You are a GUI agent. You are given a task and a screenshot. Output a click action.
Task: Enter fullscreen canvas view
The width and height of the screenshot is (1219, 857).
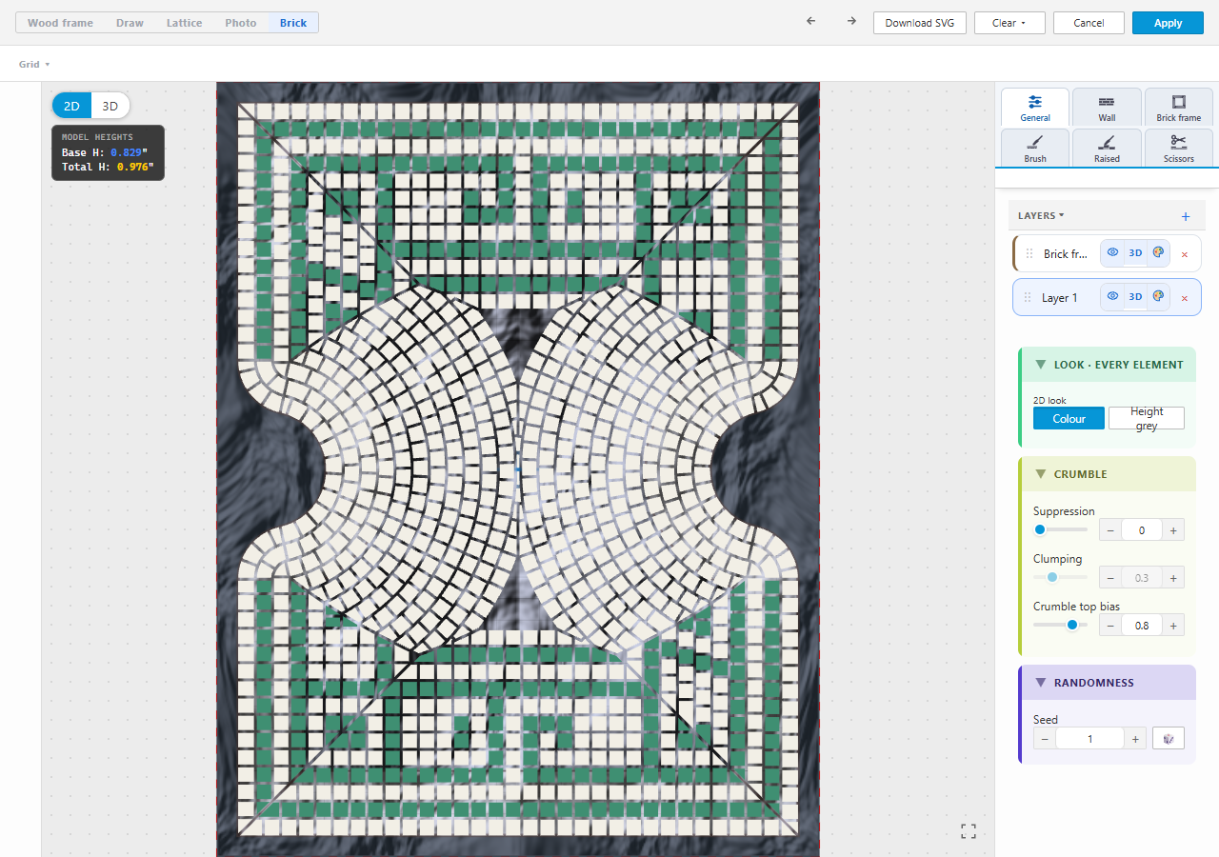coord(969,831)
